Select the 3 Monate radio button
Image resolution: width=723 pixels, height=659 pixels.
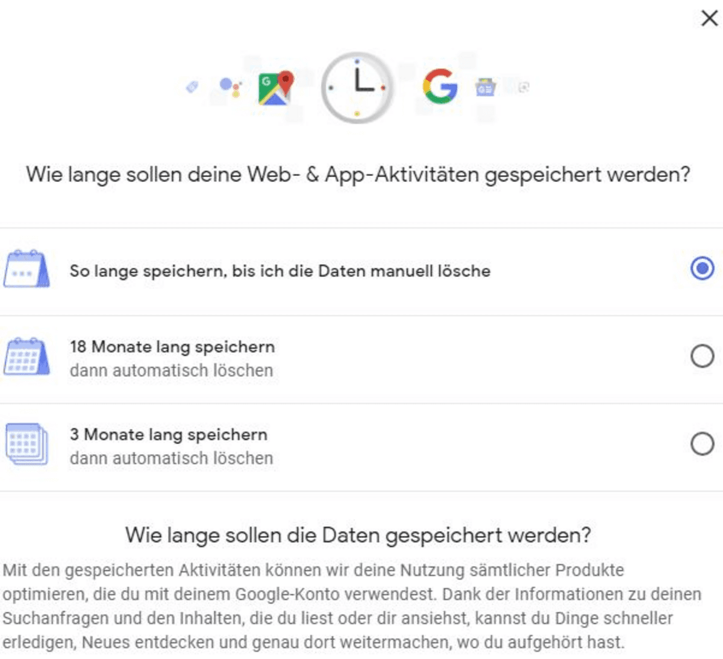[x=702, y=444]
